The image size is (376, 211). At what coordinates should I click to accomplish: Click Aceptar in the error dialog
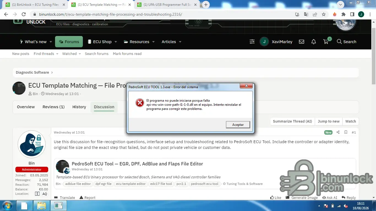point(238,124)
